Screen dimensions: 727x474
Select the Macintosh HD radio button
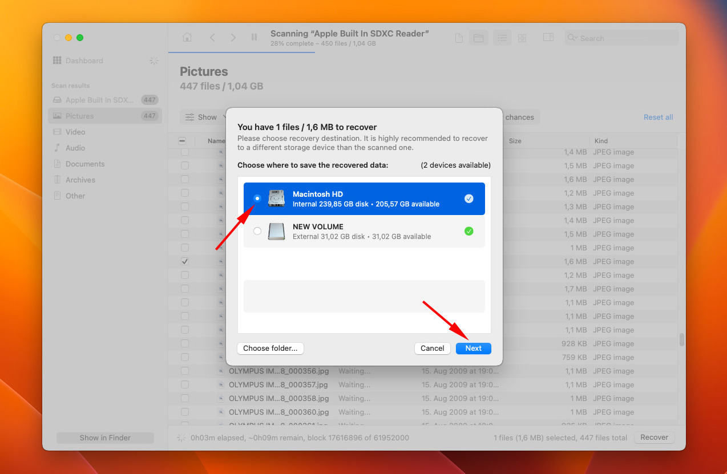[257, 198]
